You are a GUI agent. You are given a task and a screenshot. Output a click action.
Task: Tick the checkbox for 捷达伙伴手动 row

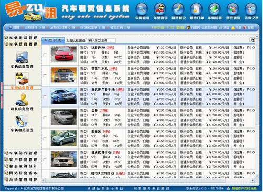point(45,159)
